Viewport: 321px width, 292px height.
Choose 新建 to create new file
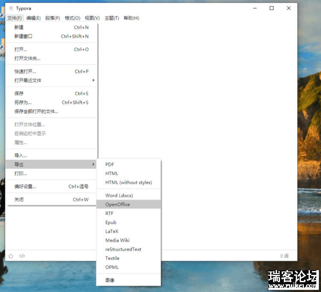tap(51, 27)
